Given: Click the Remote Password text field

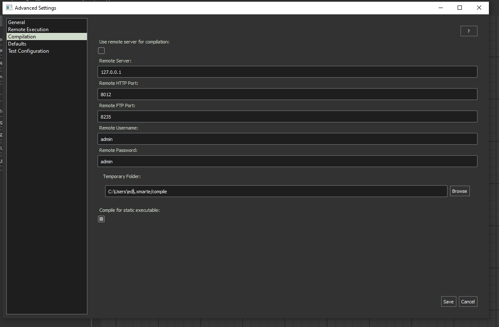Looking at the screenshot, I should tap(287, 161).
